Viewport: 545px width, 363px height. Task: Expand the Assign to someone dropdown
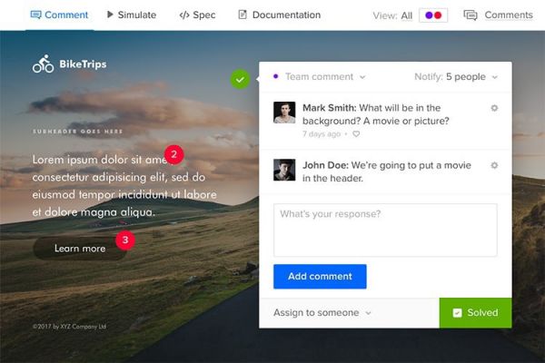322,313
